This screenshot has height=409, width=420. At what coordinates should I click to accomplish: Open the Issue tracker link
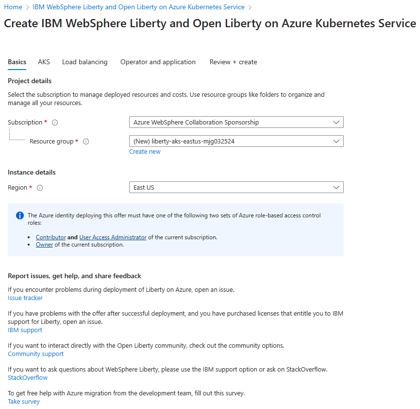pyautogui.click(x=25, y=298)
